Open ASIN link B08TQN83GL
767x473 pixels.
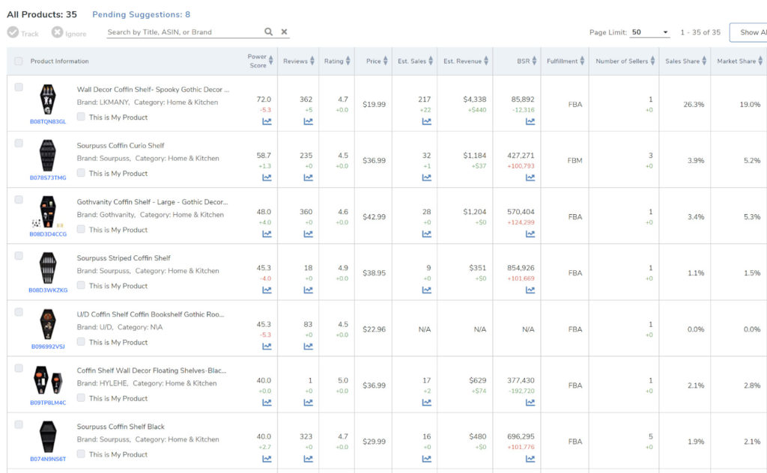(x=47, y=121)
